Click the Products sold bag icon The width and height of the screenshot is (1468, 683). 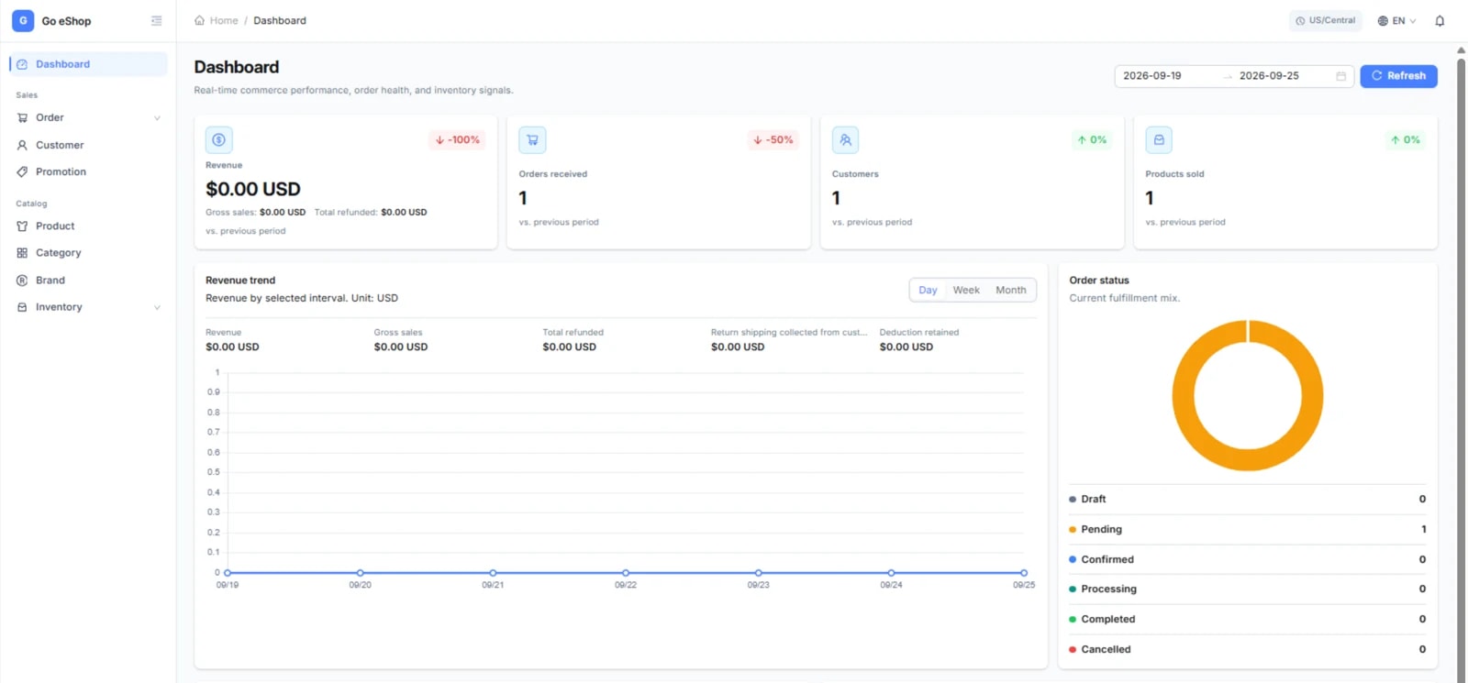click(1159, 139)
